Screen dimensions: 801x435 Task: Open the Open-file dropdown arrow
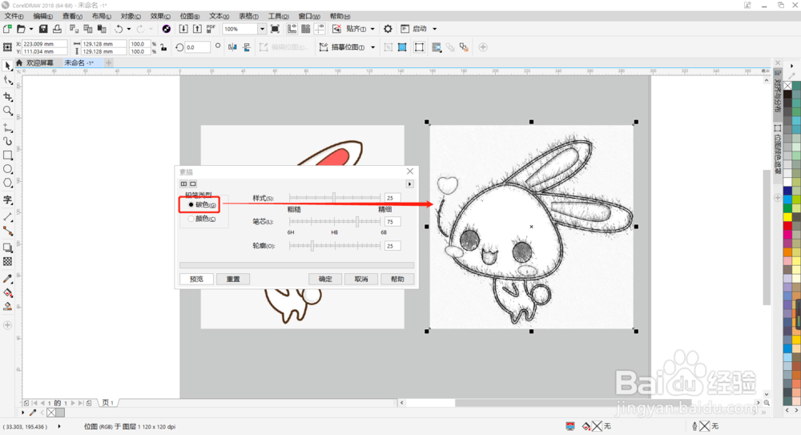[x=31, y=29]
